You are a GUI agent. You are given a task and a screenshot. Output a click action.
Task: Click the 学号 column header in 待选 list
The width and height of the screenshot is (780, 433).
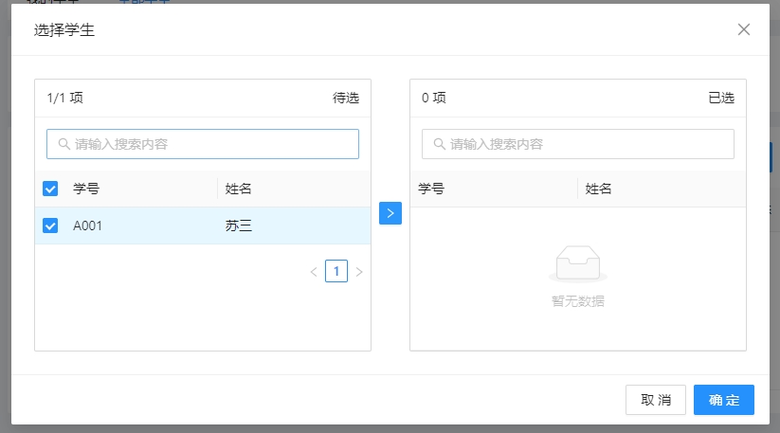pos(86,189)
